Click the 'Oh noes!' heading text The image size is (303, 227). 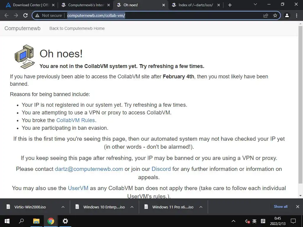[x=61, y=53]
